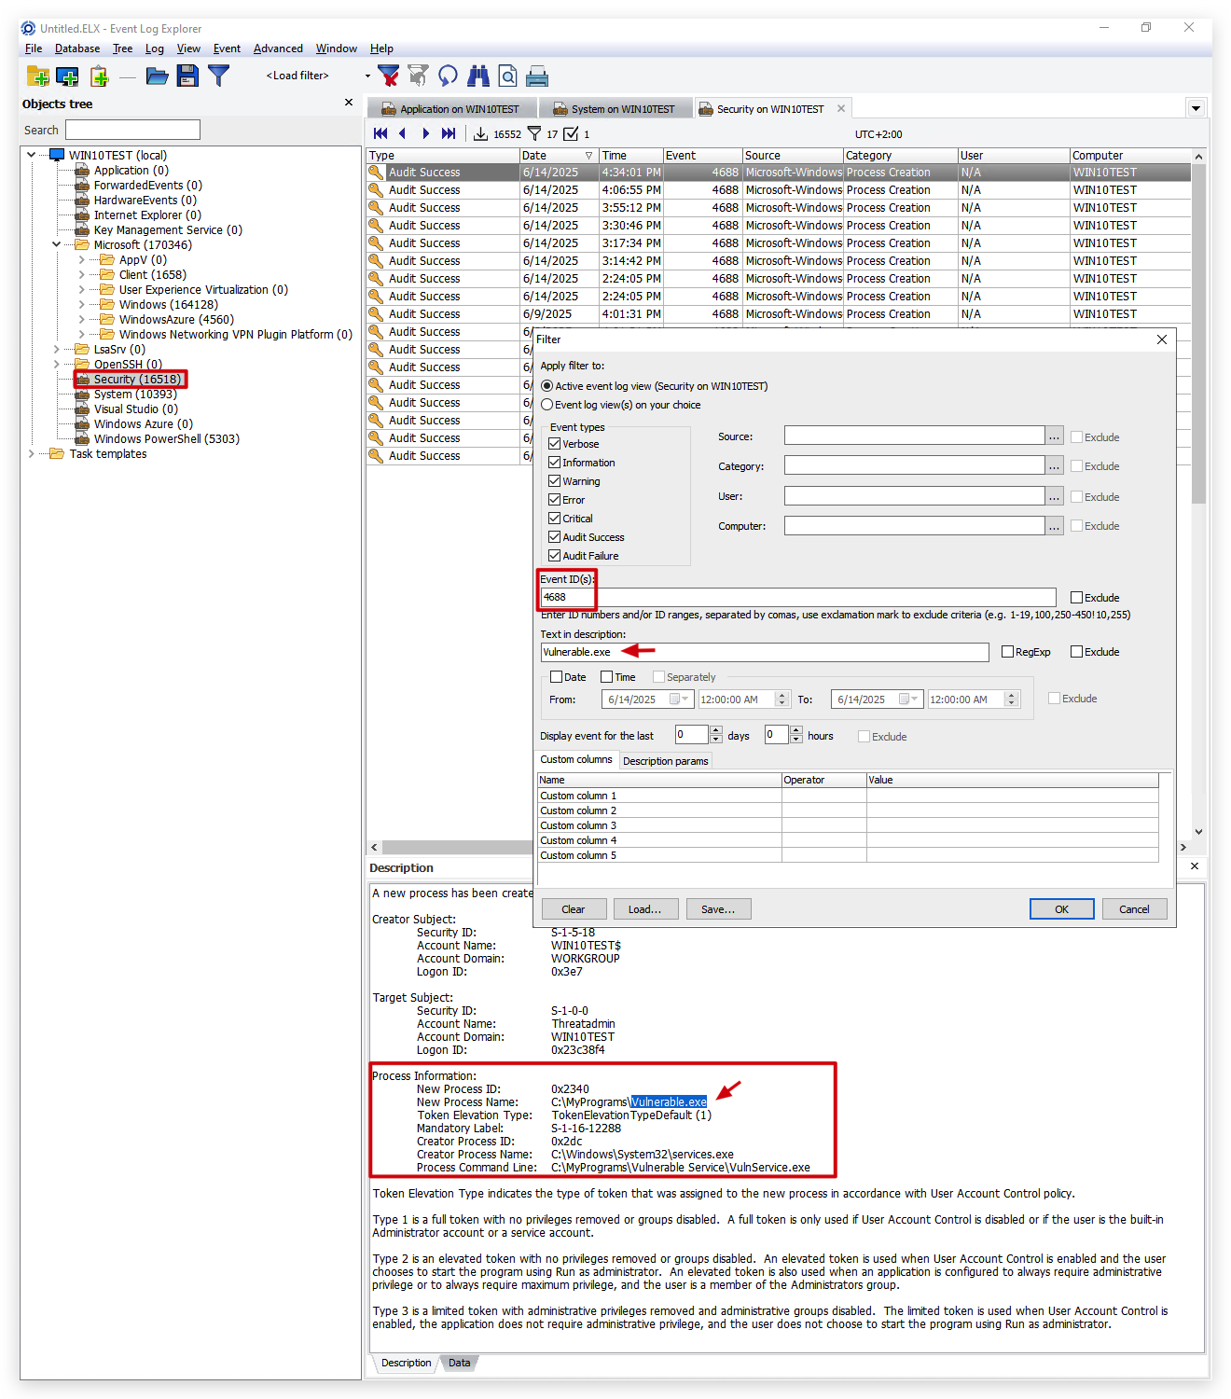The image size is (1231, 1399).
Task: Click the floppy disk save icon
Action: (x=188, y=76)
